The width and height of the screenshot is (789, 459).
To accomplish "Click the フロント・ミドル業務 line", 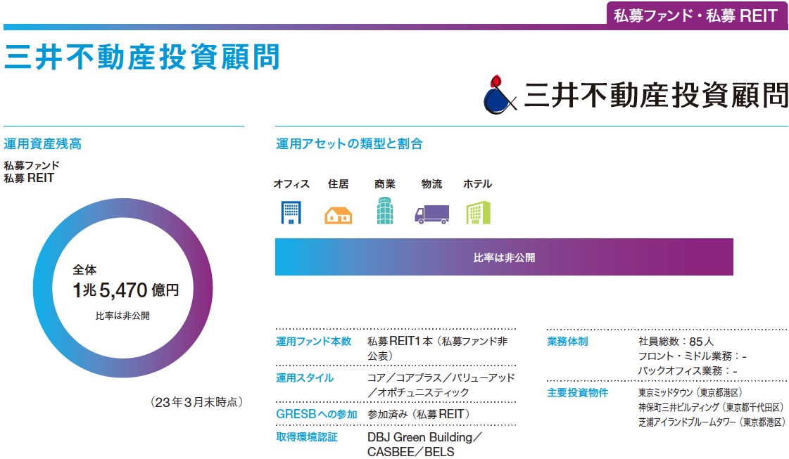I will click(693, 356).
